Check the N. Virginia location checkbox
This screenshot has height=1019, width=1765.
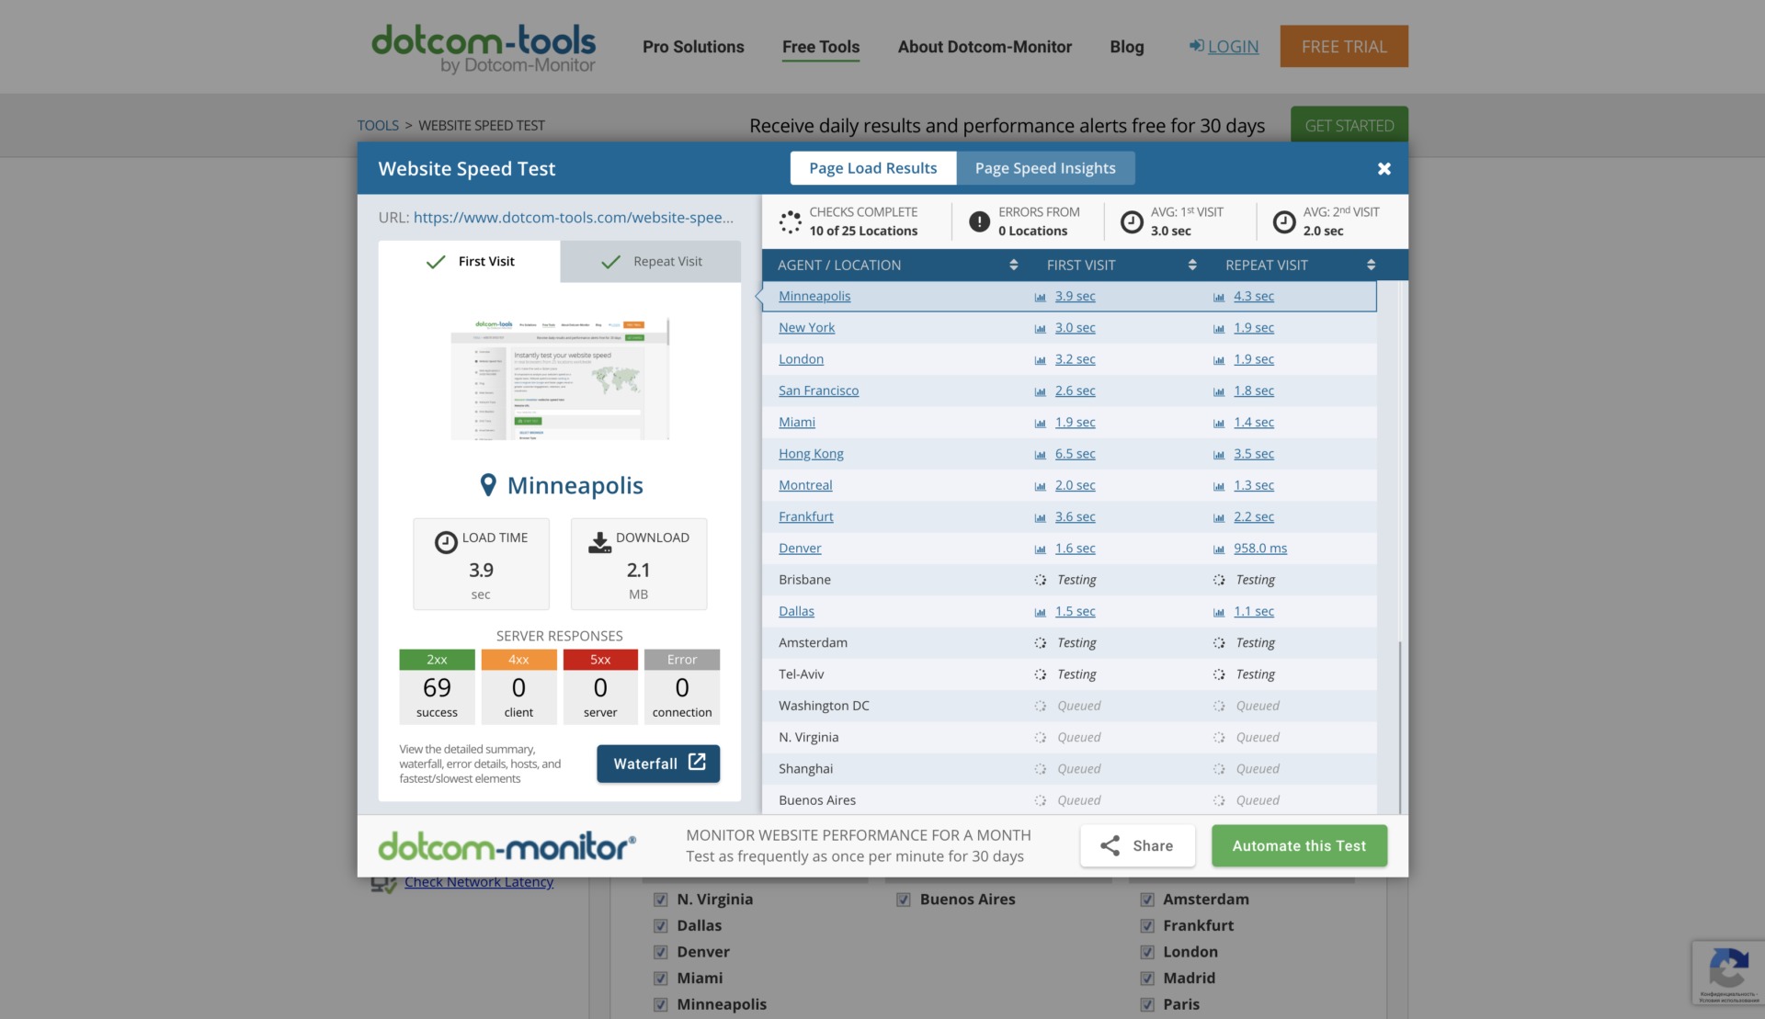click(x=660, y=900)
